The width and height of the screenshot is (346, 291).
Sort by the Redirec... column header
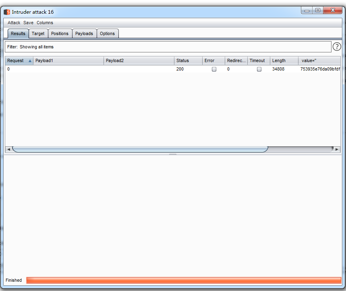tap(236, 61)
